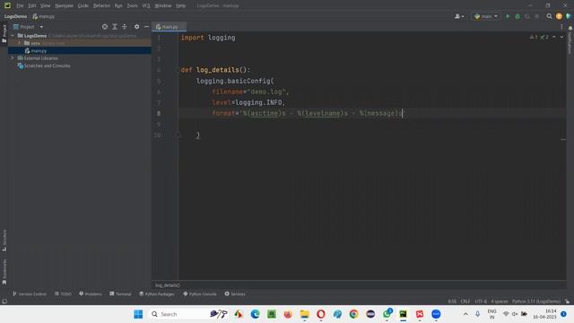The image size is (574, 323).
Task: Open the Tools menu
Action: pyautogui.click(x=132, y=6)
